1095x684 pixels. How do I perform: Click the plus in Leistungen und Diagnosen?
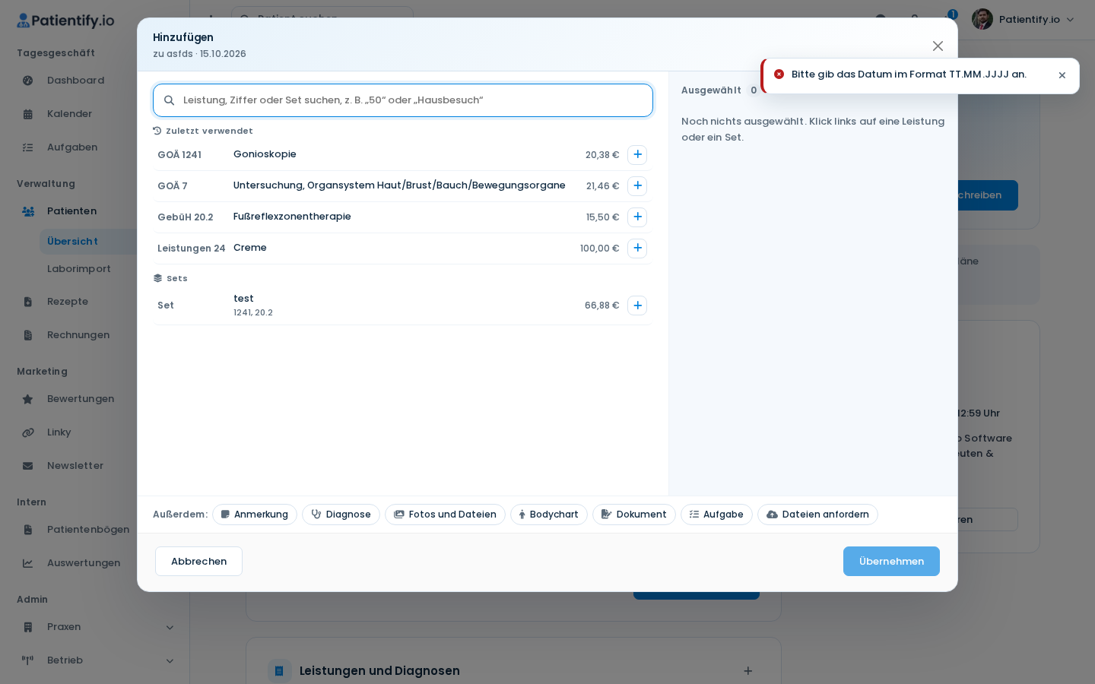(748, 671)
